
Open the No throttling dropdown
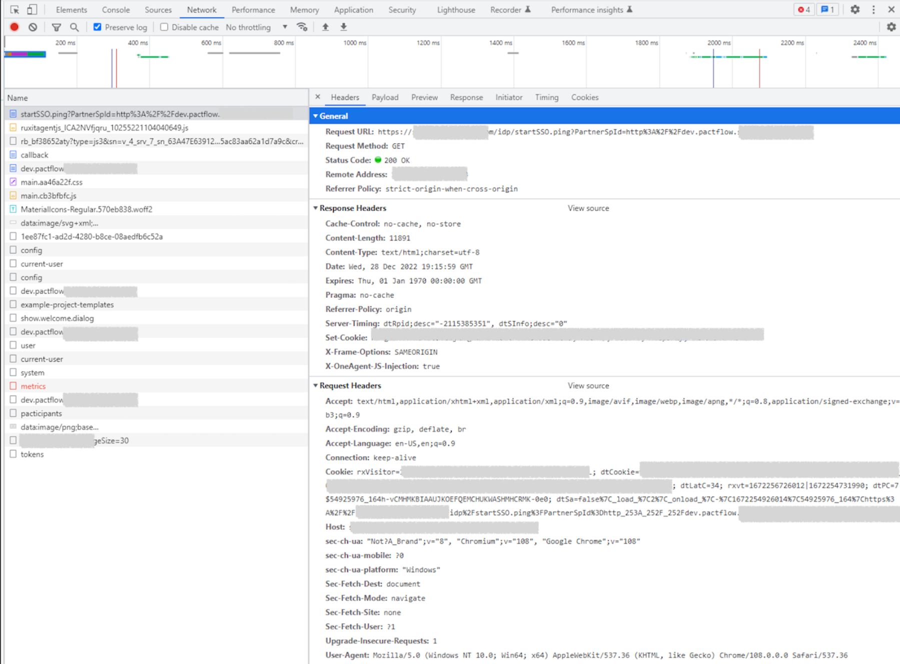(257, 27)
